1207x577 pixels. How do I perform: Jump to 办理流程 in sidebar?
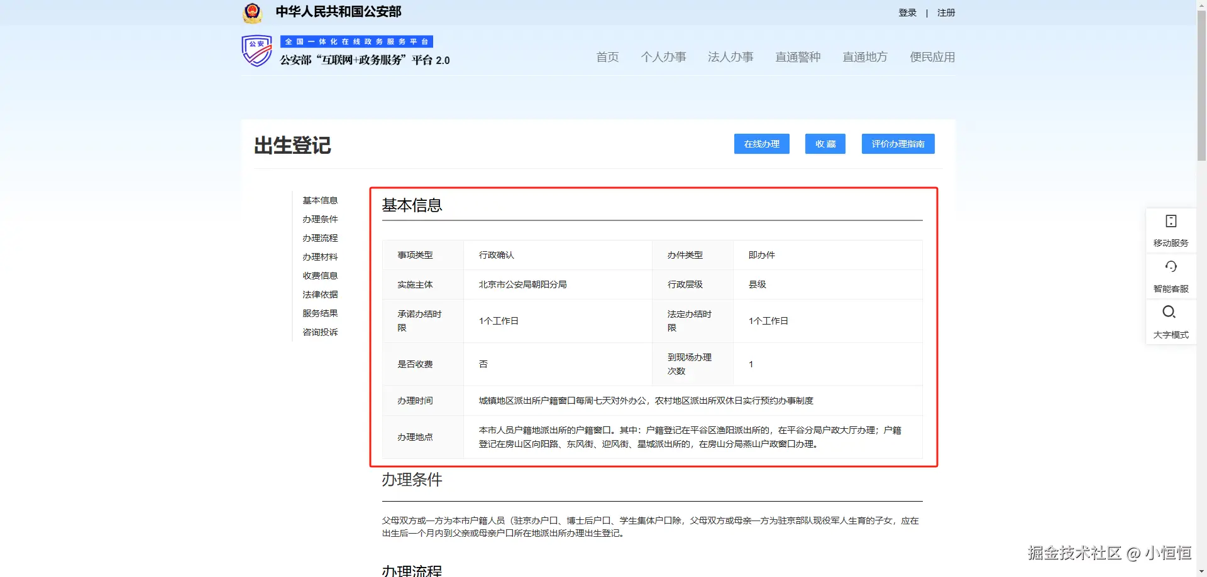point(320,238)
